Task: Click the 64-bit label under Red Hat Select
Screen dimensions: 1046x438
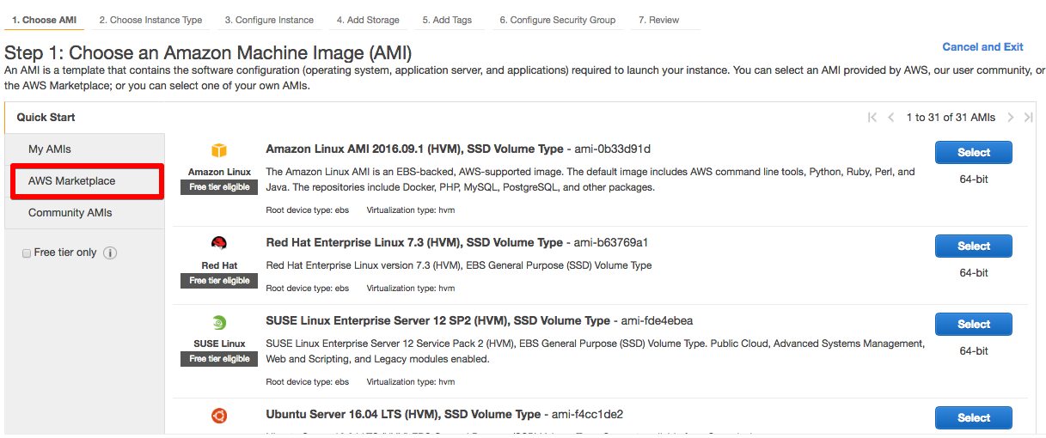Action: click(974, 273)
